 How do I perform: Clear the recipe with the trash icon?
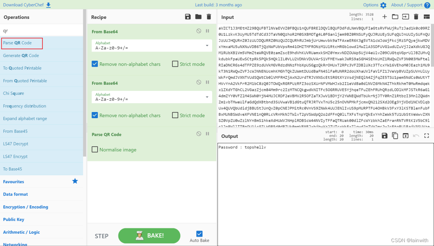point(209,17)
